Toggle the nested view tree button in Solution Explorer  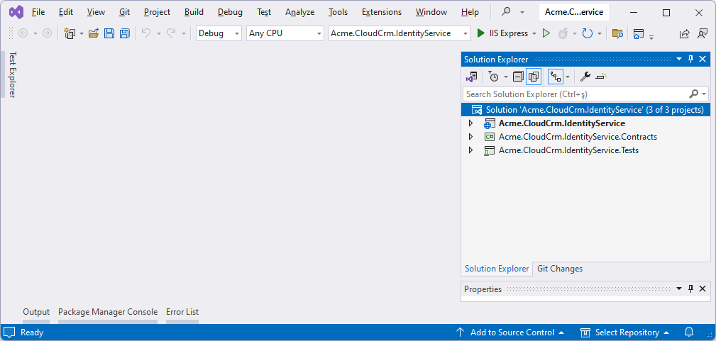[555, 77]
